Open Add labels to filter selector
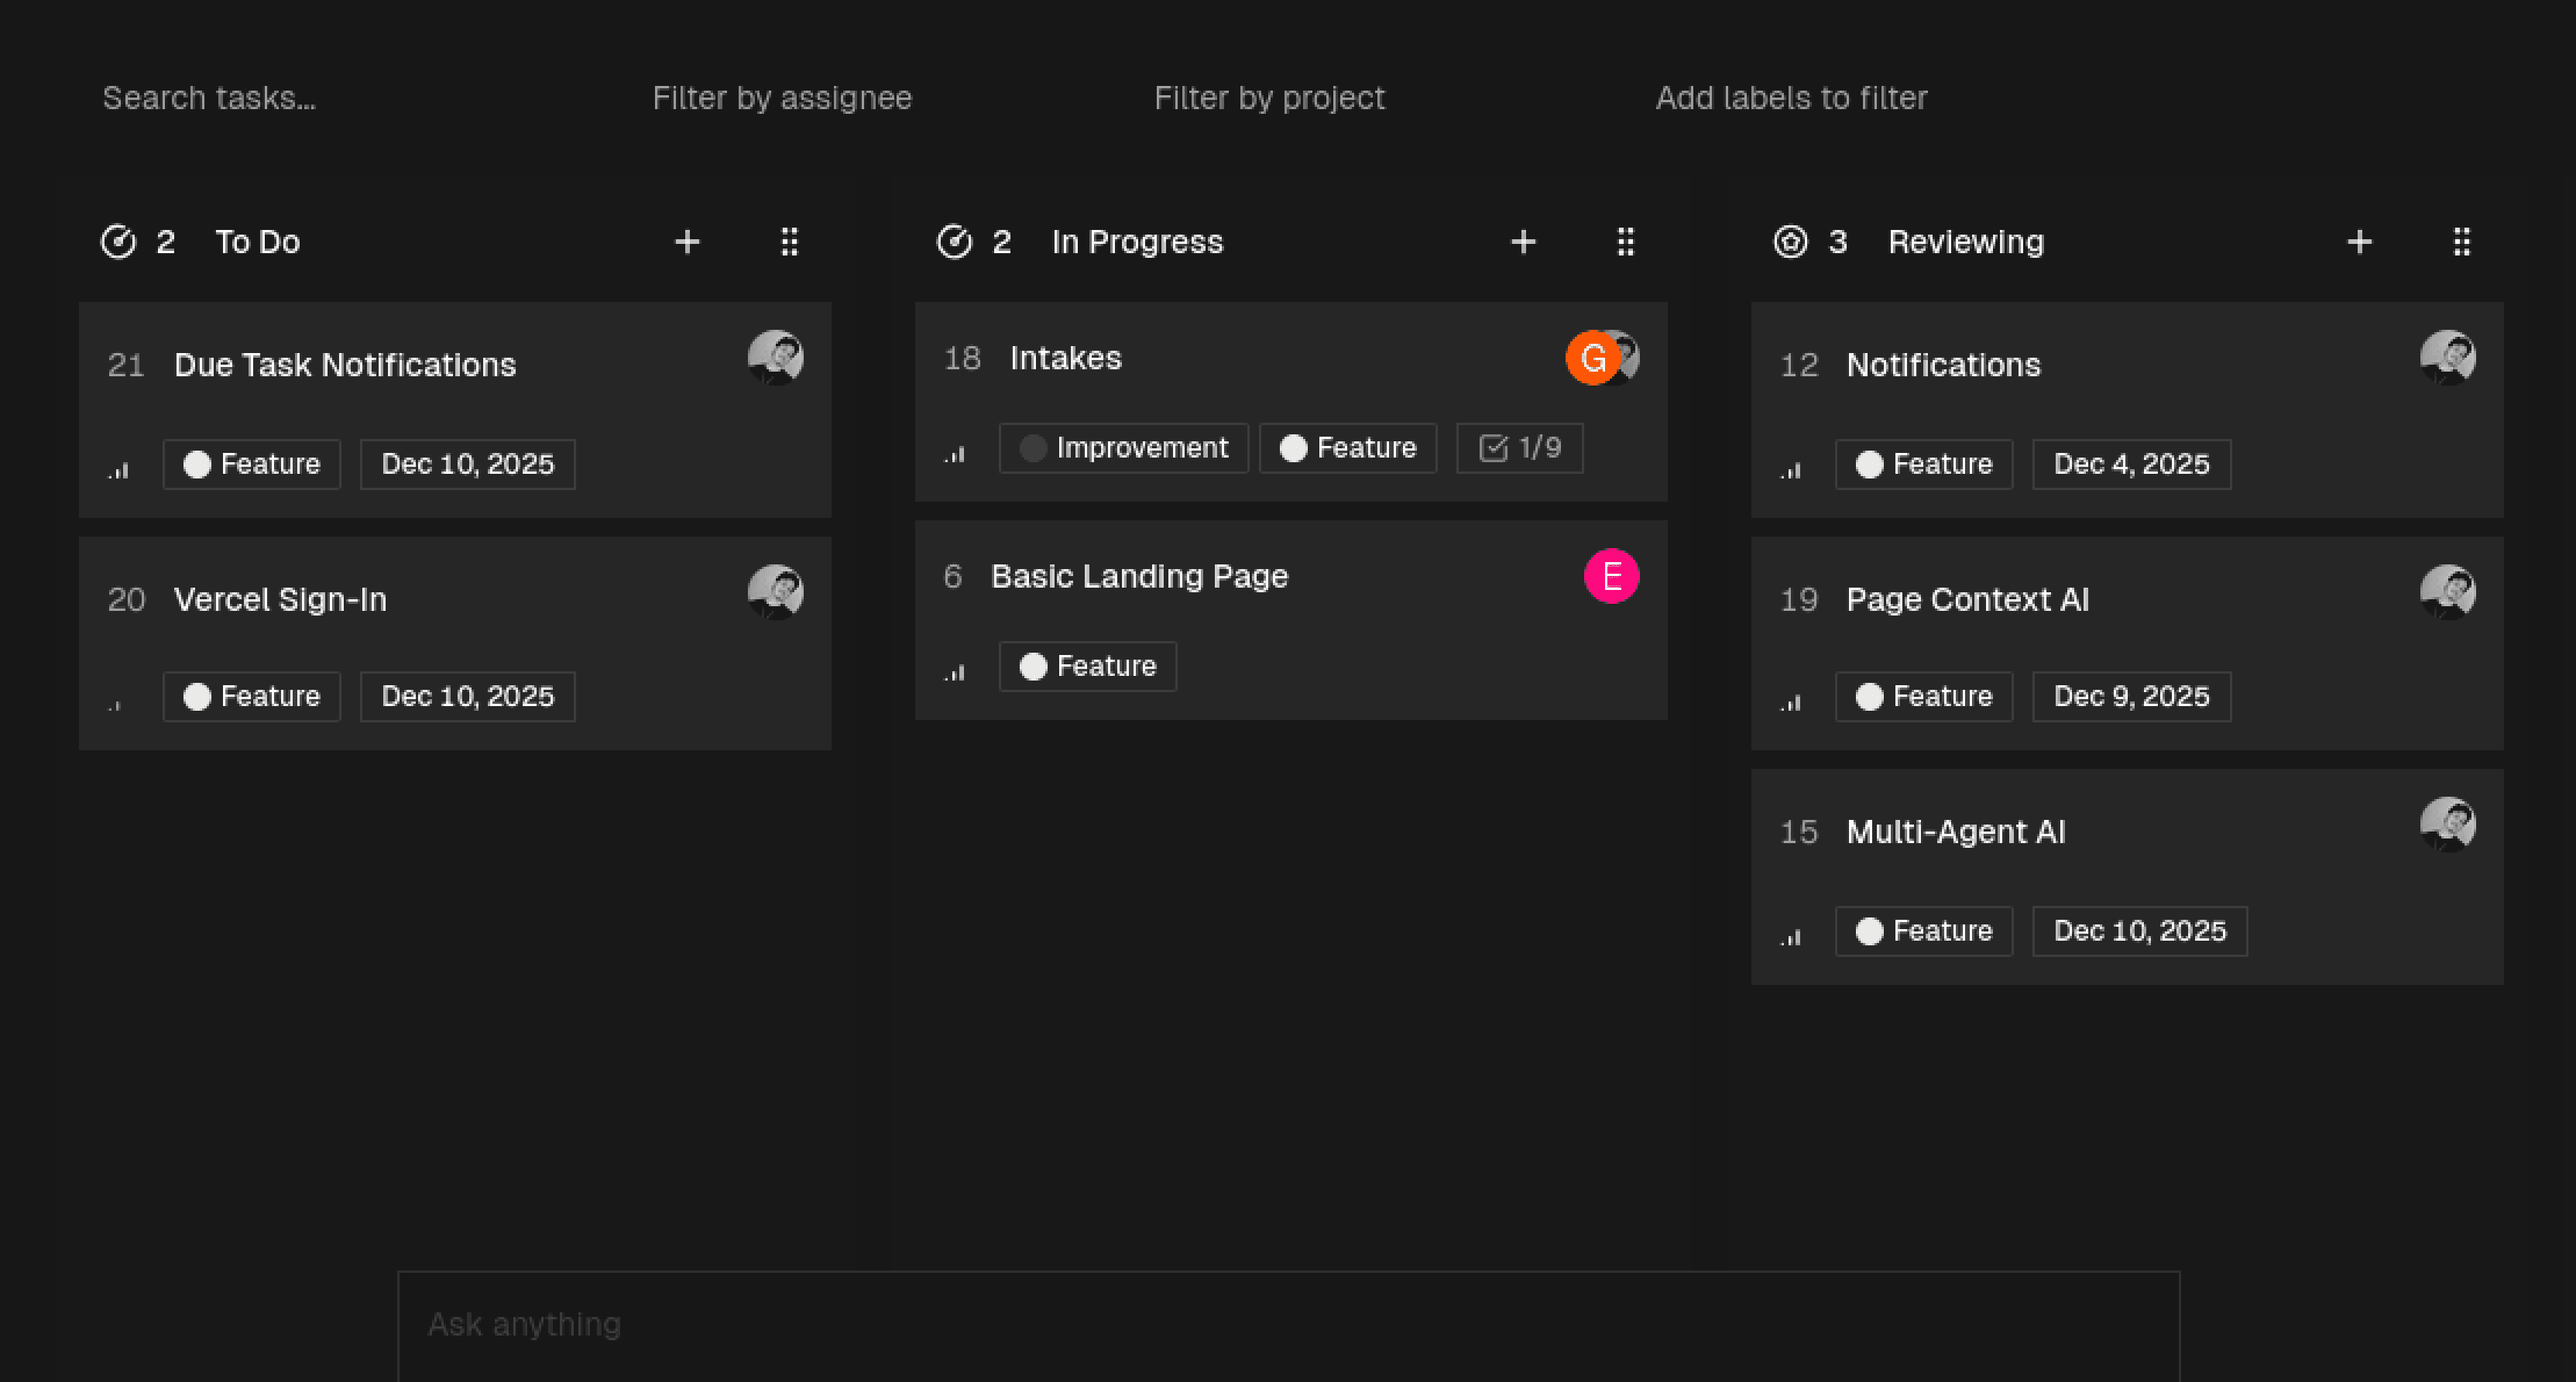The height and width of the screenshot is (1382, 2576). 1790,98
